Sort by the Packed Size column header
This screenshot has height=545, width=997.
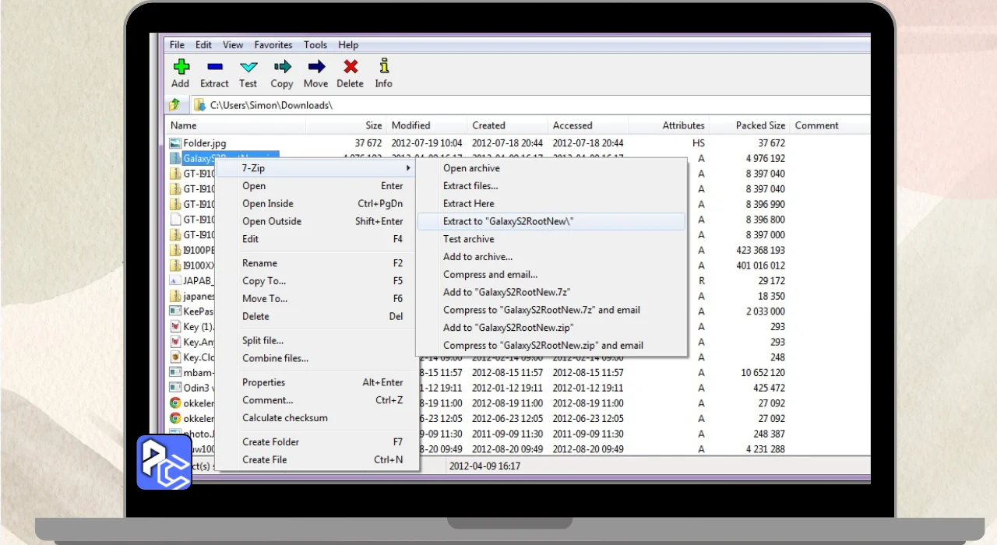pyautogui.click(x=759, y=125)
